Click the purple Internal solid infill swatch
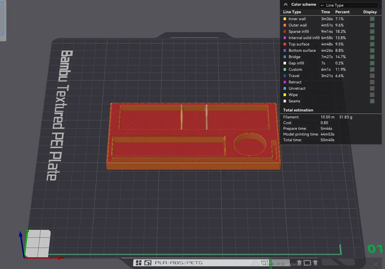 pos(285,38)
